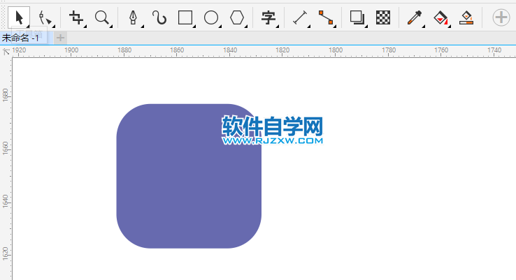Viewport: 516px width, 280px height.
Task: Expand the Pick tool flyout arrow
Action: tap(28, 27)
